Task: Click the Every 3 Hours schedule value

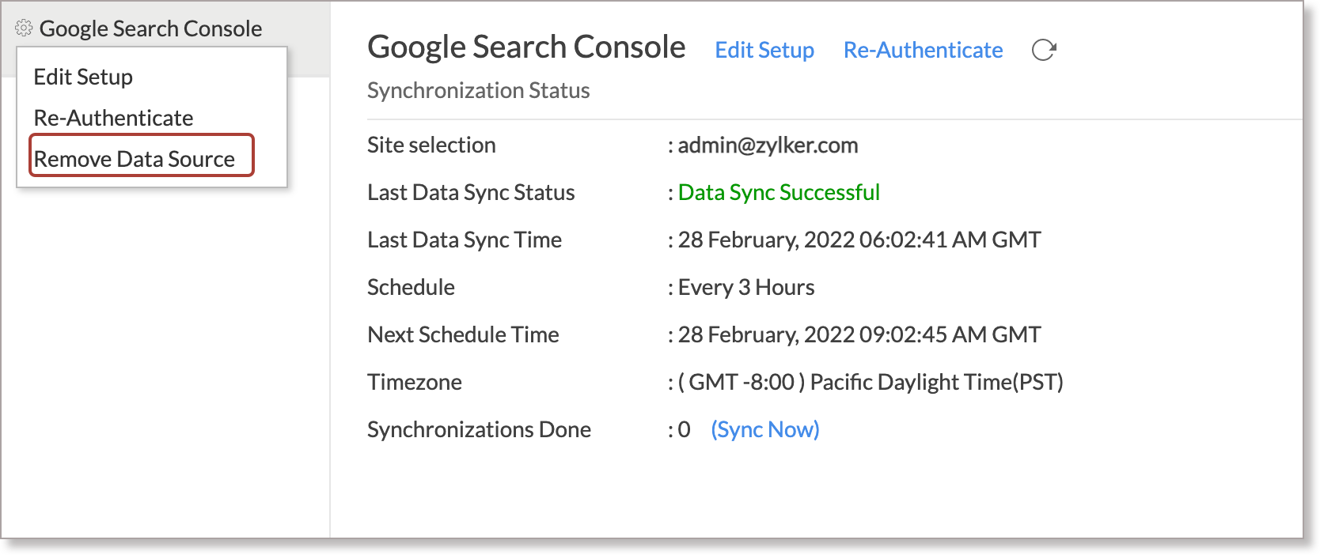Action: pos(746,288)
